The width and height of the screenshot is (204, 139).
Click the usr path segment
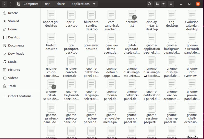click(47, 4)
